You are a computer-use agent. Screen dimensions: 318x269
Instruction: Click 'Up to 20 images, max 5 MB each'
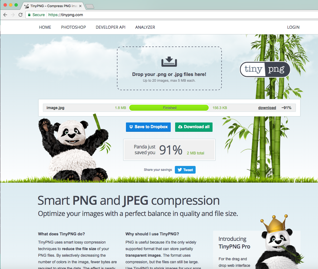(x=169, y=81)
